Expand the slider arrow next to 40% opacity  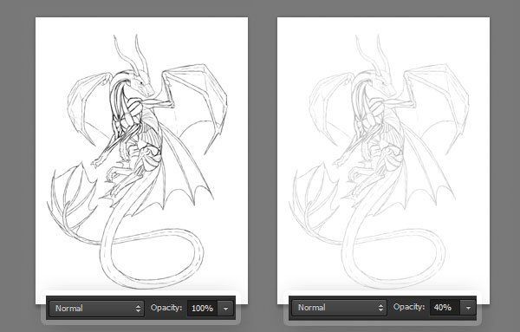click(468, 308)
